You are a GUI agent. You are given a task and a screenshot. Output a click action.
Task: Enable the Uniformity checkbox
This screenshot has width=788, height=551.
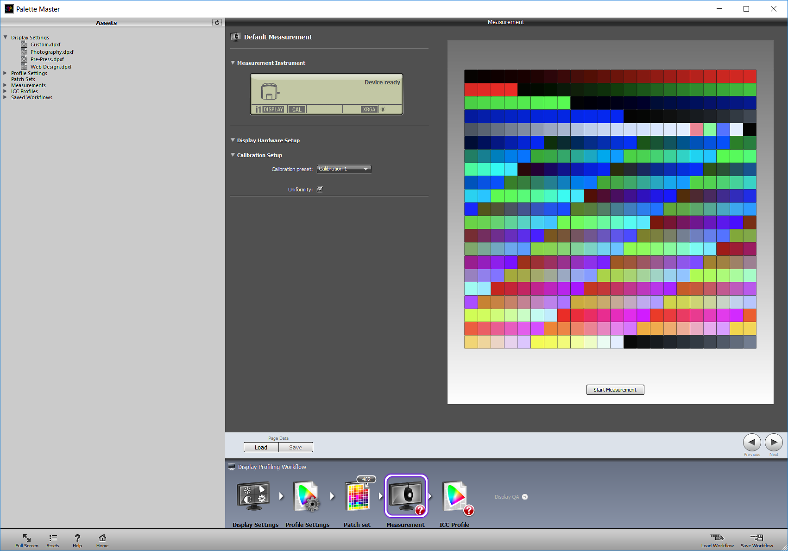coord(320,189)
